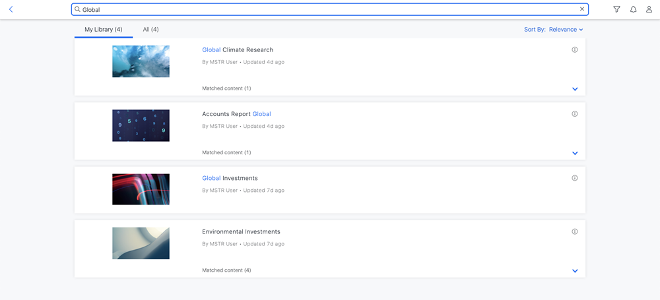The width and height of the screenshot is (660, 300).
Task: Click the Environmental Investments thumbnail
Action: tap(141, 243)
